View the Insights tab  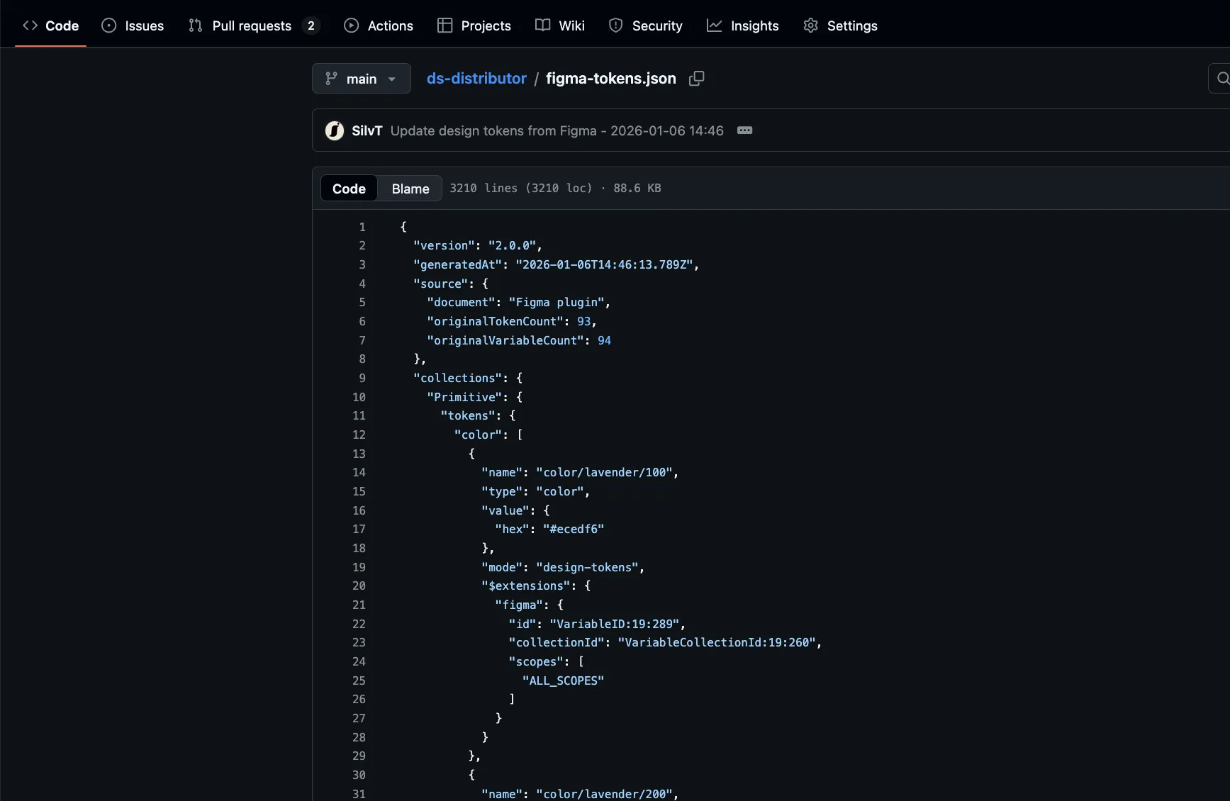coord(743,26)
